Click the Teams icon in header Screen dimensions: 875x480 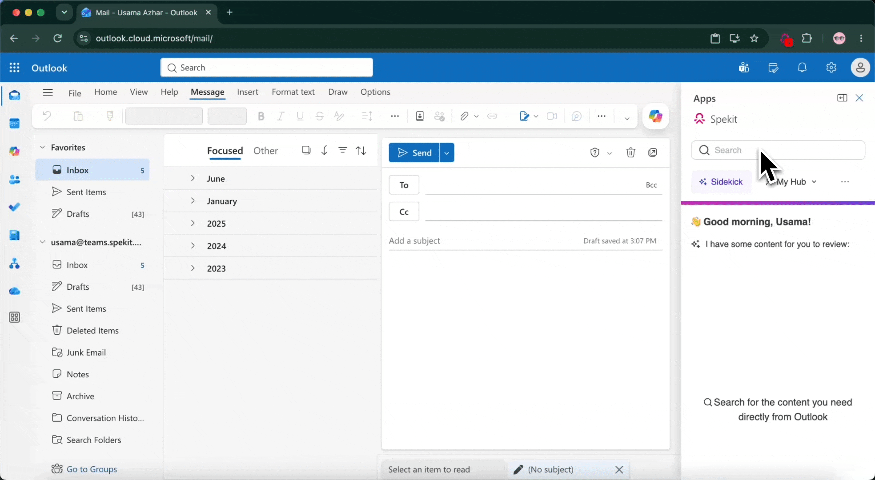pyautogui.click(x=744, y=68)
